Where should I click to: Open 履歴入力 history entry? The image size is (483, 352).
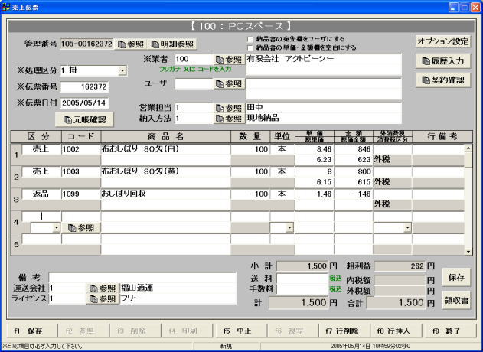click(443, 61)
